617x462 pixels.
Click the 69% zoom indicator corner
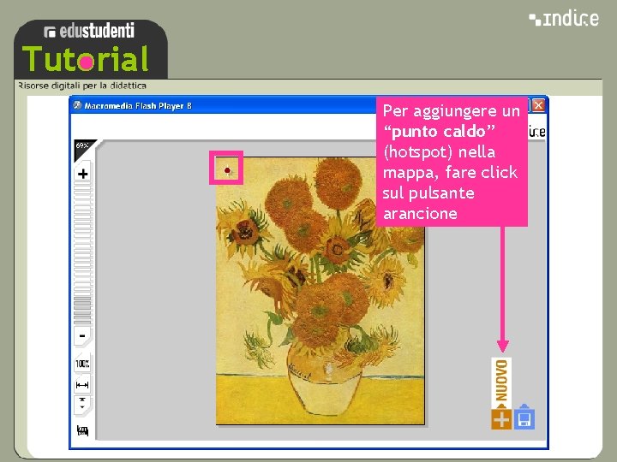83,148
